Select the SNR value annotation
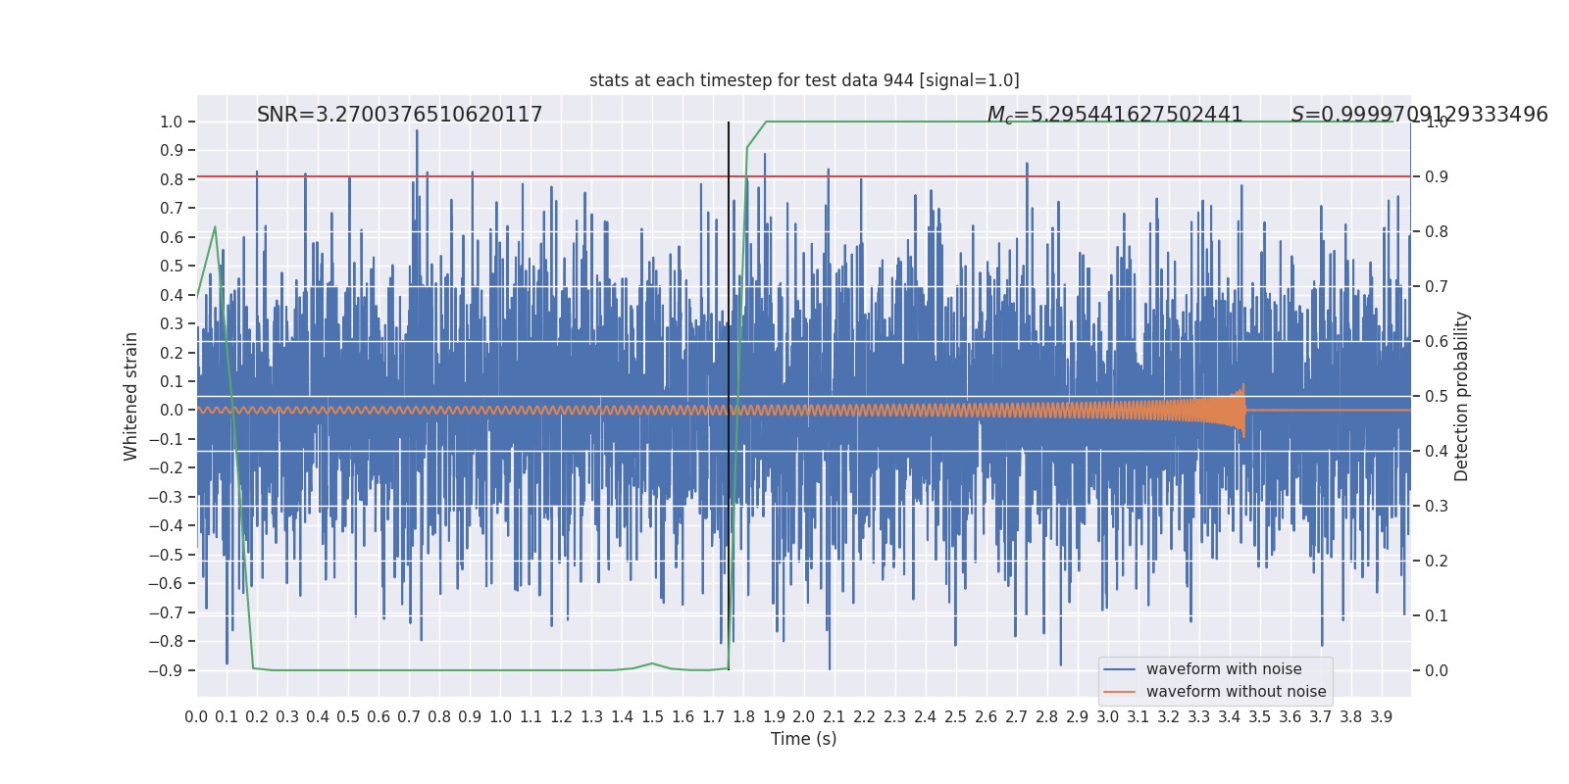 tap(399, 115)
